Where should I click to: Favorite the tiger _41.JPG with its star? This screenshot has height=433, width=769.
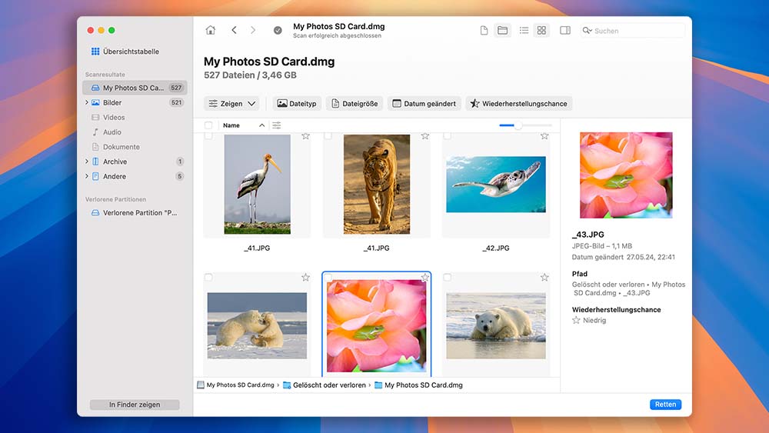pos(424,136)
